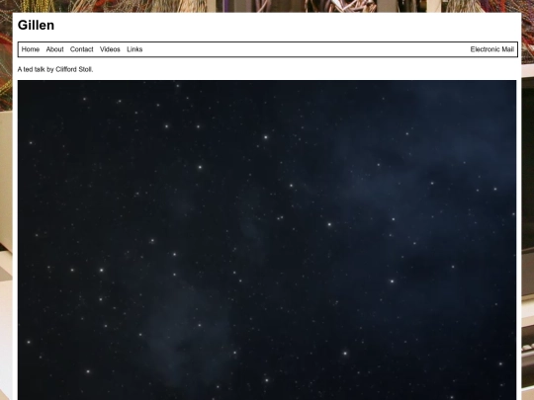534x400 pixels.
Task: Click the Electronic Mail link
Action: (x=492, y=49)
